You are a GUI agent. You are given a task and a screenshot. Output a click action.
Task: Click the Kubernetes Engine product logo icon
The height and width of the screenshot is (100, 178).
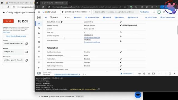39,17
